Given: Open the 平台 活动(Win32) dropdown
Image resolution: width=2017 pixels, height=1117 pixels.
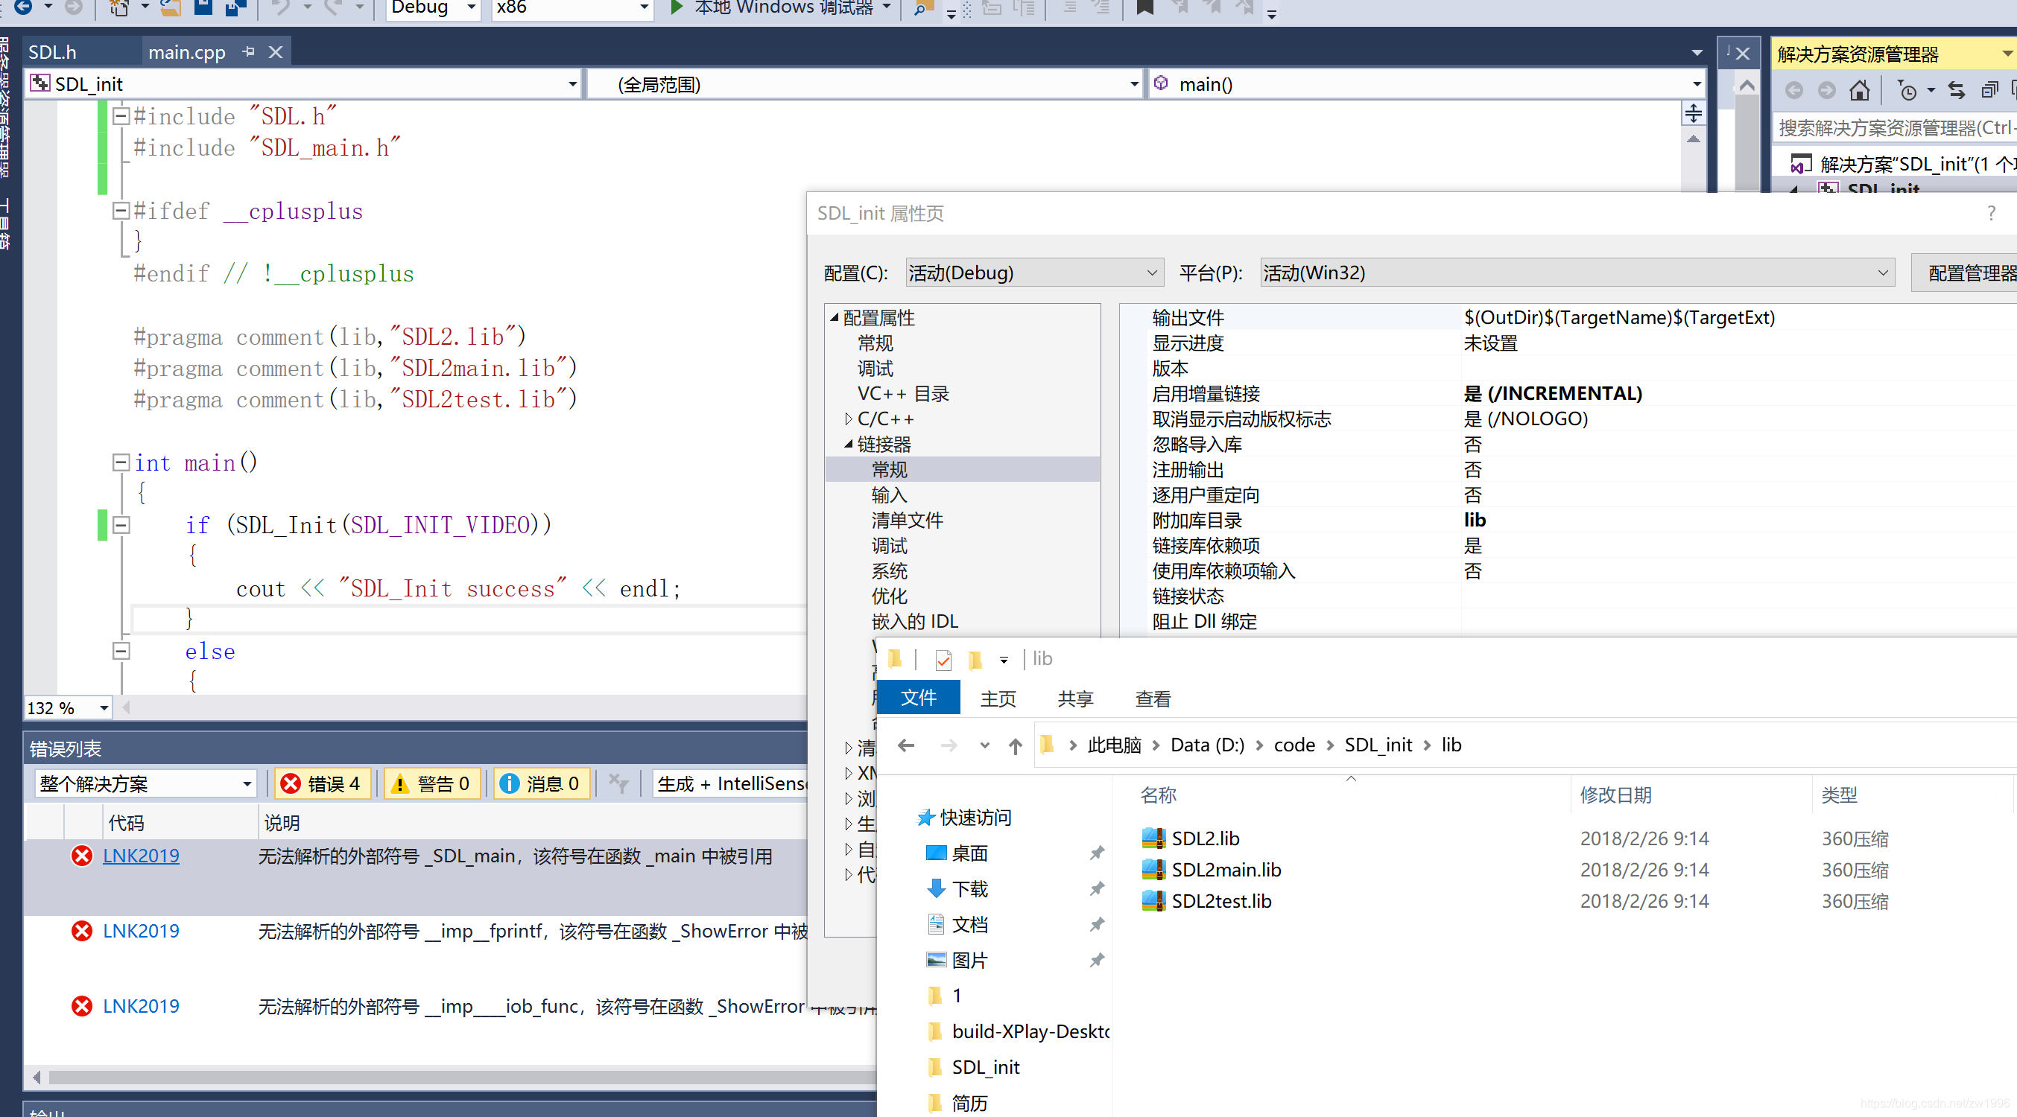Looking at the screenshot, I should (x=1577, y=273).
